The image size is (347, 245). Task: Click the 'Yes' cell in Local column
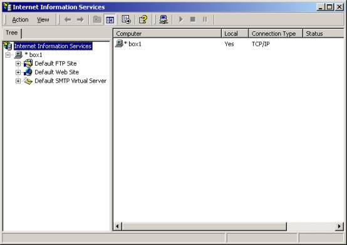click(229, 44)
